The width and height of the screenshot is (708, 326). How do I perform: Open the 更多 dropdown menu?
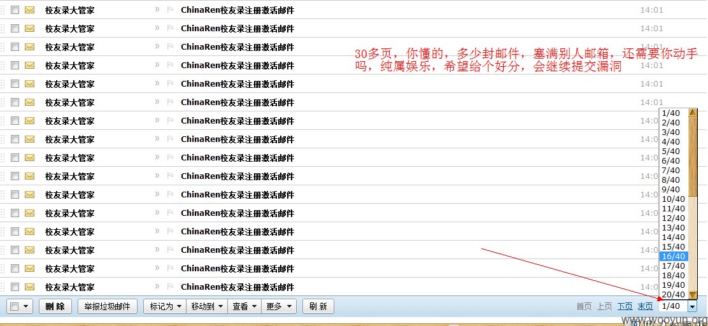pyautogui.click(x=279, y=306)
